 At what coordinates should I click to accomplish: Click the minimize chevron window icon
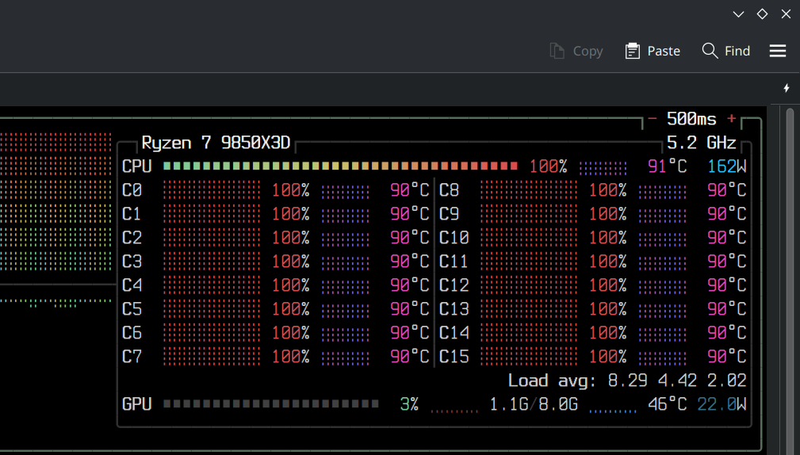(738, 14)
